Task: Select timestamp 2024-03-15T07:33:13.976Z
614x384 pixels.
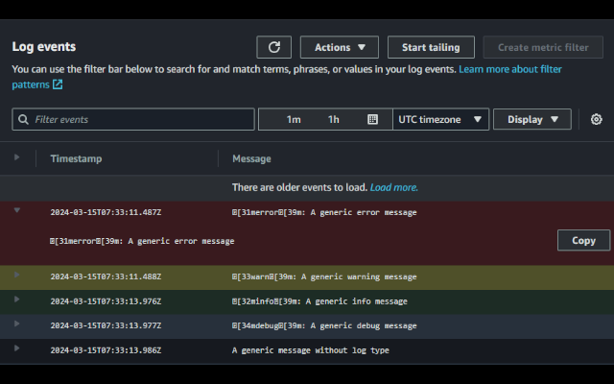Action: [x=106, y=301]
